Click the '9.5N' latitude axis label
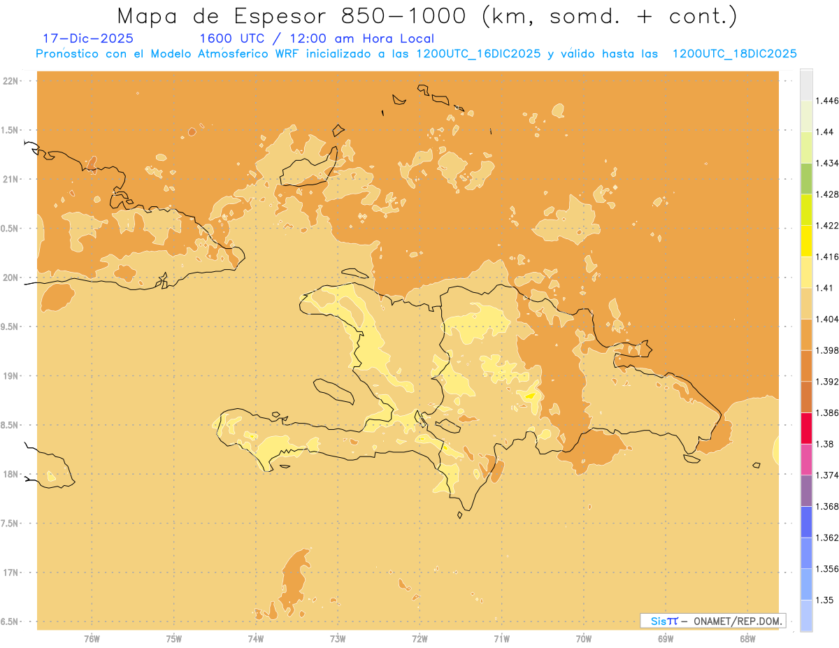This screenshot has height=648, width=839. (x=10, y=326)
